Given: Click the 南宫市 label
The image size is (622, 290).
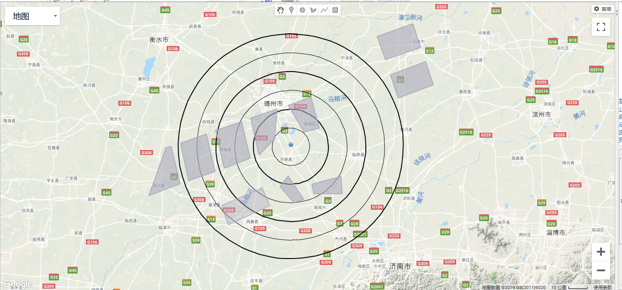Looking at the screenshot, I should [116, 119].
